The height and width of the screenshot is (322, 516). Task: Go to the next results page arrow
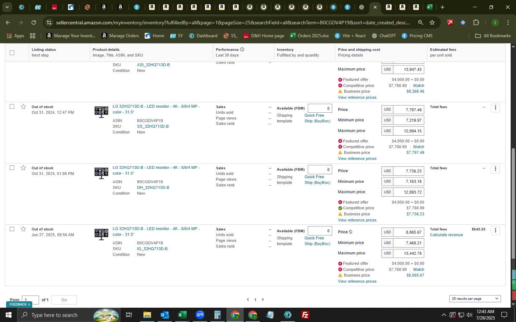coord(263,299)
